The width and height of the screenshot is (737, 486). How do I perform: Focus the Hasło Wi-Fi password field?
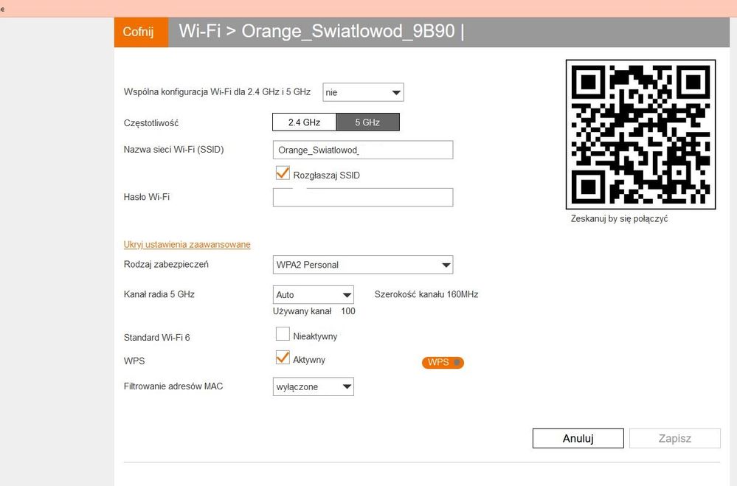[362, 198]
